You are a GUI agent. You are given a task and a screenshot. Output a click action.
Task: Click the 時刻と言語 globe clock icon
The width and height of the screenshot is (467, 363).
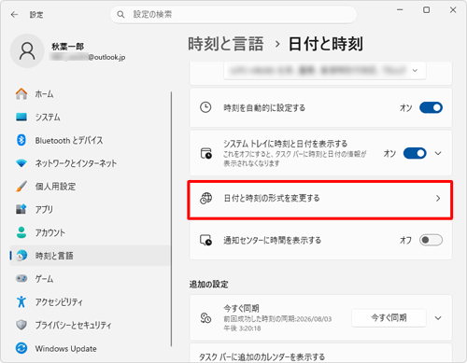[21, 256]
